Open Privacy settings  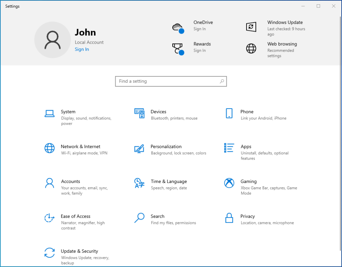(247, 218)
